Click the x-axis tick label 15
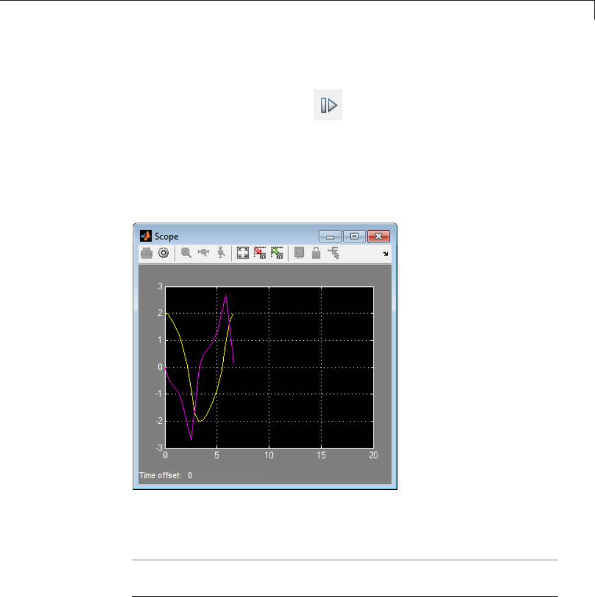 point(321,455)
